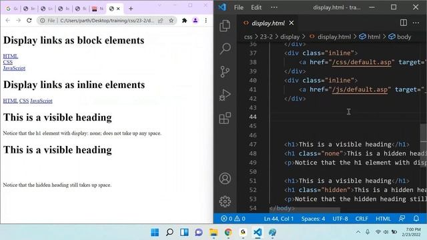Open Chrome profile avatar menu
This screenshot has height=240, width=427.
tap(195, 21)
